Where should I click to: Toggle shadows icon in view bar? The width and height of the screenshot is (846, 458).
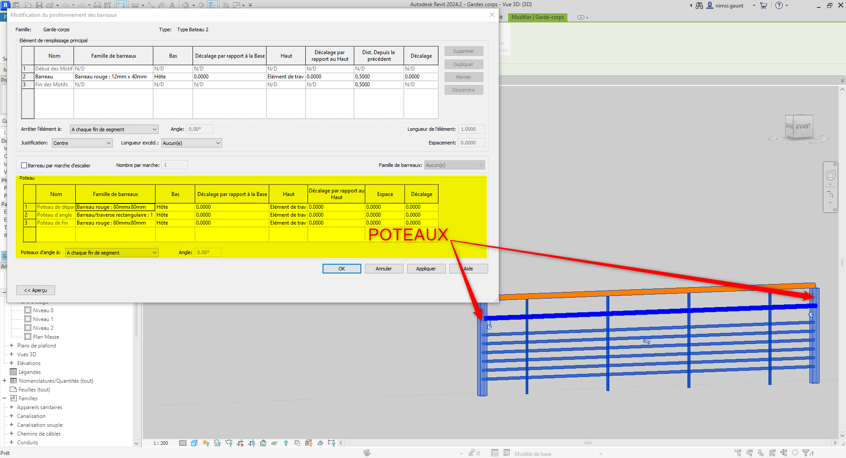[x=217, y=443]
